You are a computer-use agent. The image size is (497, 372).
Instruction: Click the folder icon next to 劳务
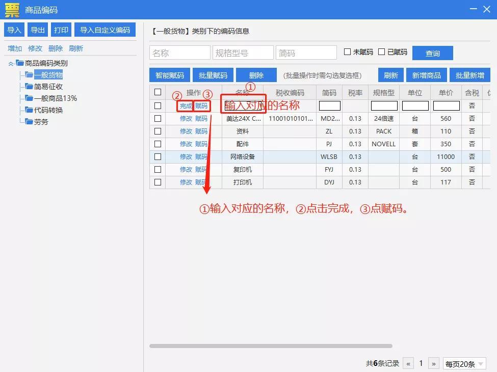(x=29, y=121)
